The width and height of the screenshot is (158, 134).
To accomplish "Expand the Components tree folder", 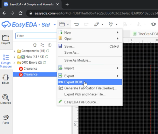I will pos(15,51).
